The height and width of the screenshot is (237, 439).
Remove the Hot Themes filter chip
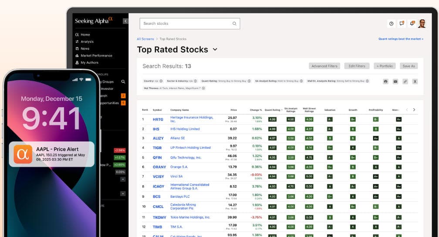203,88
